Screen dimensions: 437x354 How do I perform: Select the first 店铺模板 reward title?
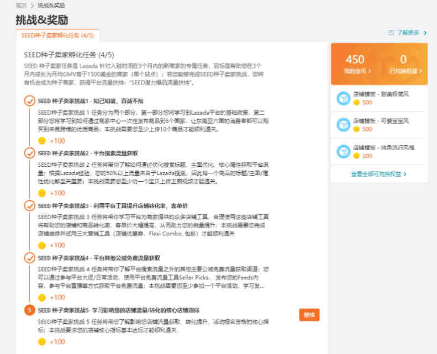click(381, 94)
